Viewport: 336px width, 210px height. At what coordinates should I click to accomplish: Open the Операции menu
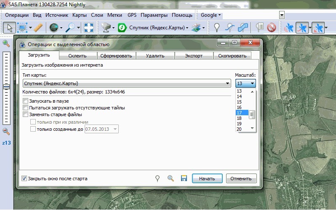(17, 15)
